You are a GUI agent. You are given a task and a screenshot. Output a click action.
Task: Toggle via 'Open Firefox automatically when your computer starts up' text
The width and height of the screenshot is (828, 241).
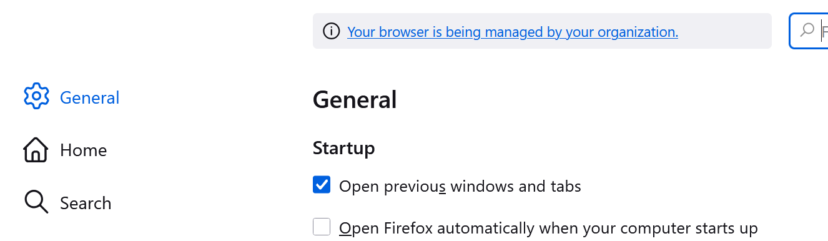[x=548, y=228]
